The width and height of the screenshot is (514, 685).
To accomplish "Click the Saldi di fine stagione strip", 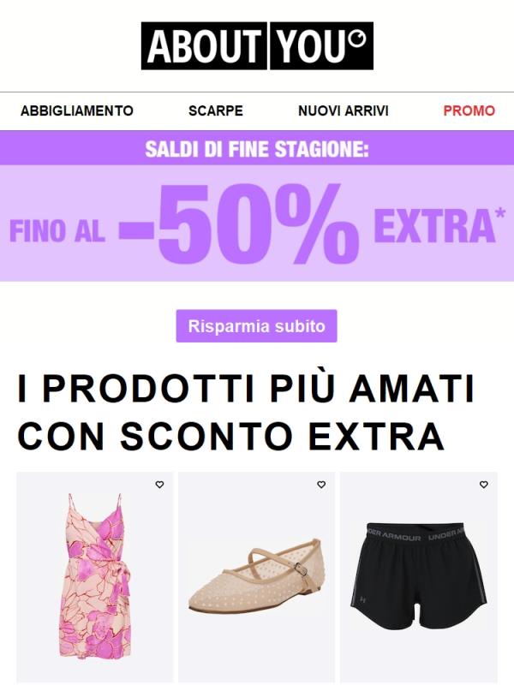I will click(257, 148).
